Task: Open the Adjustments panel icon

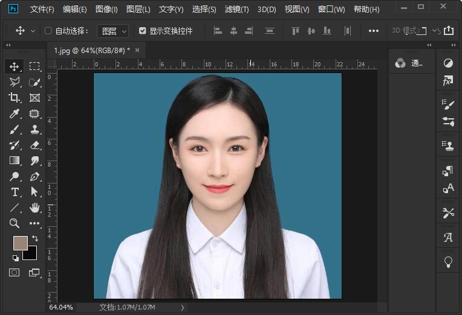Action: pos(448,63)
